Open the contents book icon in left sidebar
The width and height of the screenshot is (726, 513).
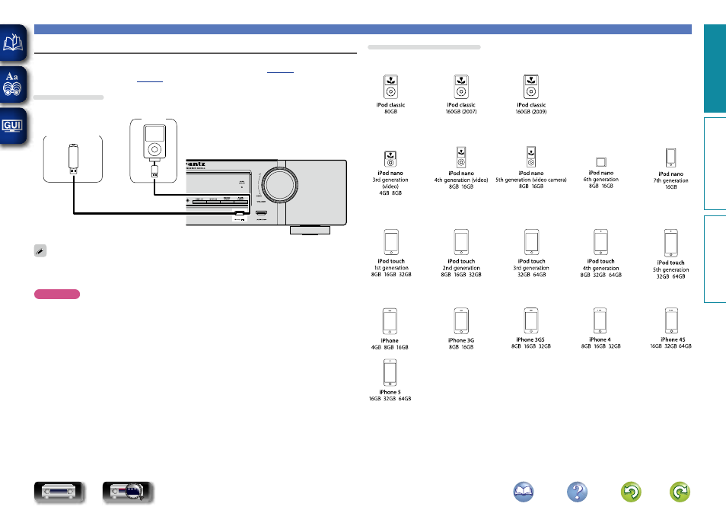pyautogui.click(x=13, y=43)
